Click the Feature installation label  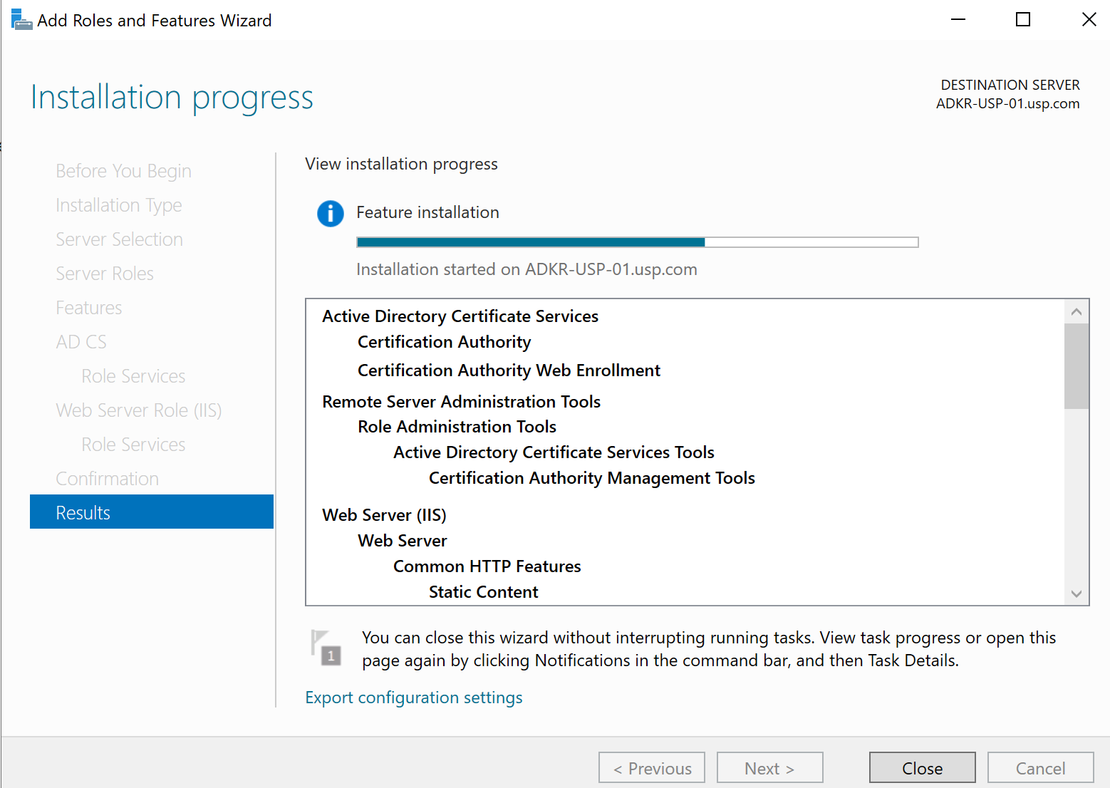[427, 212]
